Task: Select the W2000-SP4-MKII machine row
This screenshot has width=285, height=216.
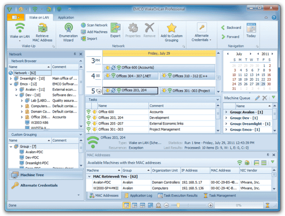Action: (179, 188)
